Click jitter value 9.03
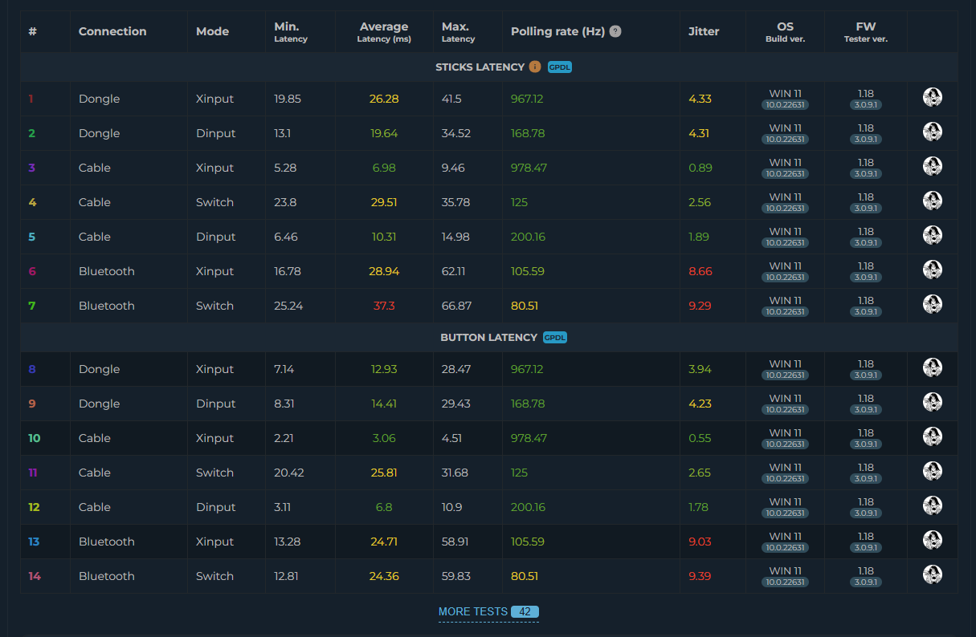 pyautogui.click(x=700, y=542)
